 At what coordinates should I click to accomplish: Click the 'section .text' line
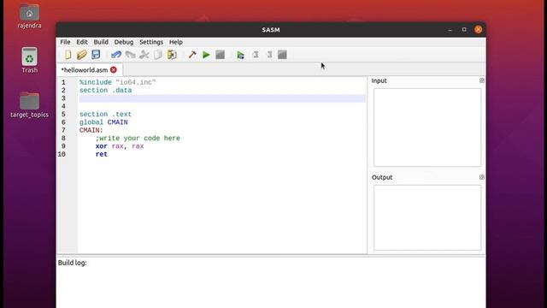pyautogui.click(x=105, y=115)
